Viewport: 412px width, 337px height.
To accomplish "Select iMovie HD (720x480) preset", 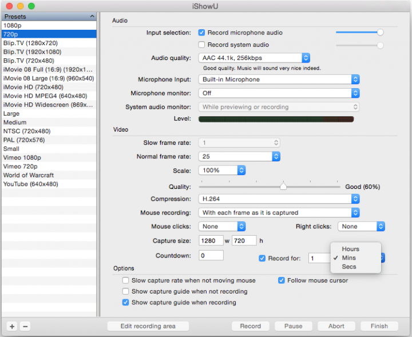I will pyautogui.click(x=49, y=87).
